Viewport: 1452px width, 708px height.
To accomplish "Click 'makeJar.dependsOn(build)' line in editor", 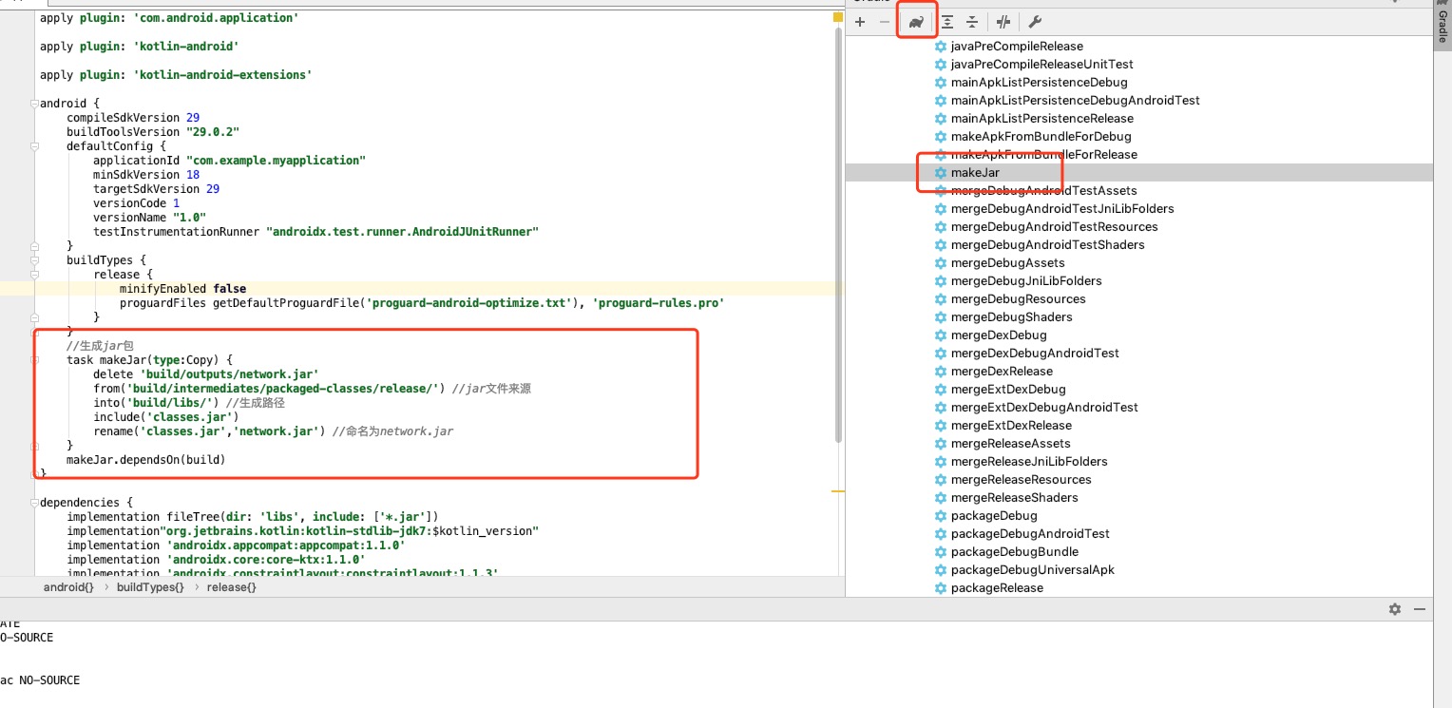I will (x=145, y=459).
